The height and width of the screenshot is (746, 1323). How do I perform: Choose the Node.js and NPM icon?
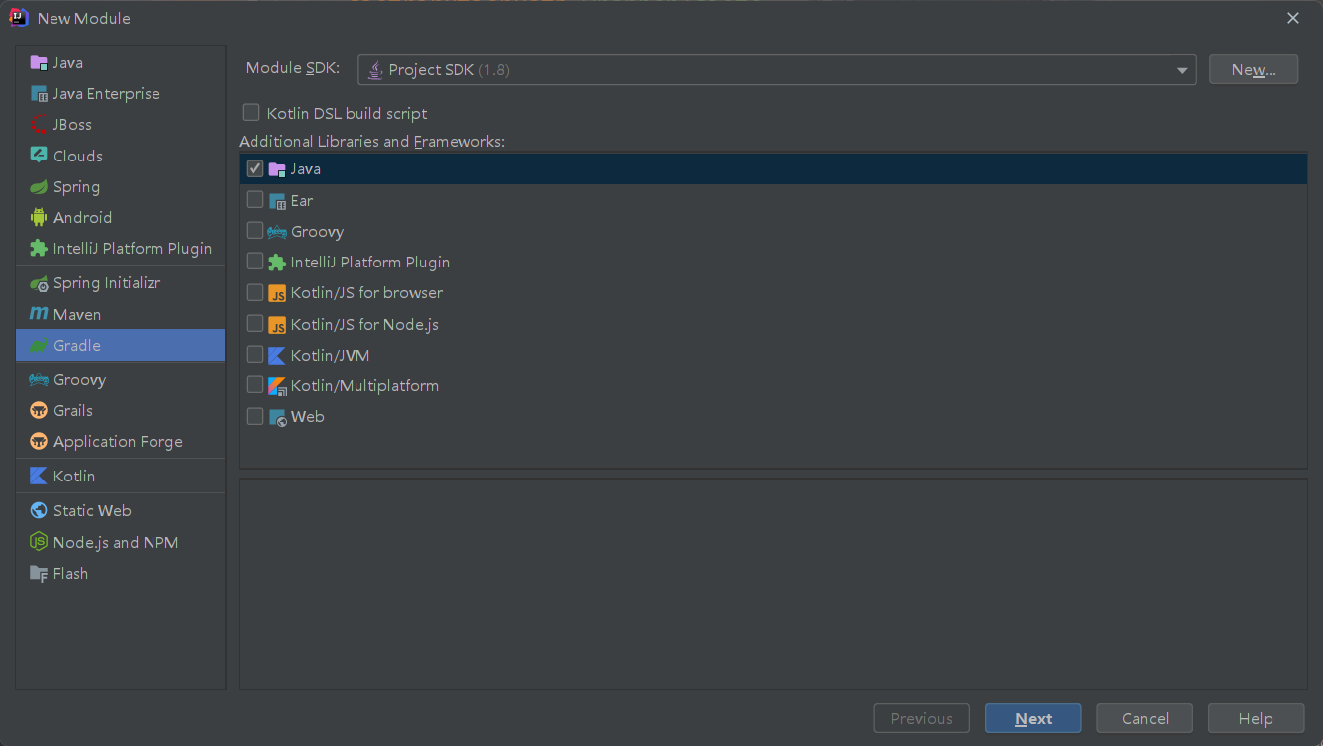(x=39, y=542)
